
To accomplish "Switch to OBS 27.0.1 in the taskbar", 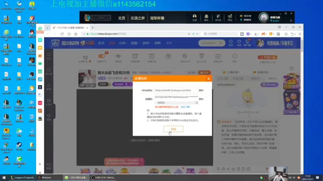I will 103,178.
